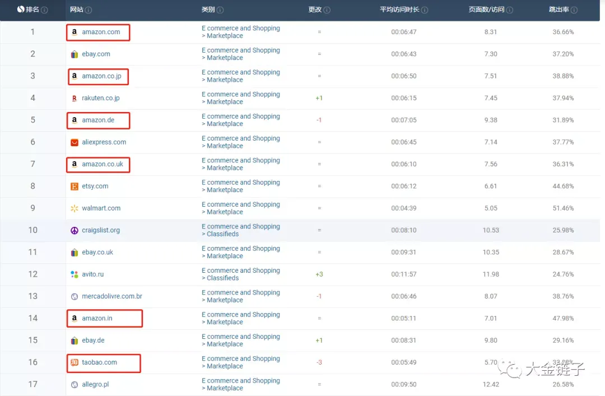This screenshot has width=605, height=396.
Task: Open the ebay.de website link
Action: [93, 341]
